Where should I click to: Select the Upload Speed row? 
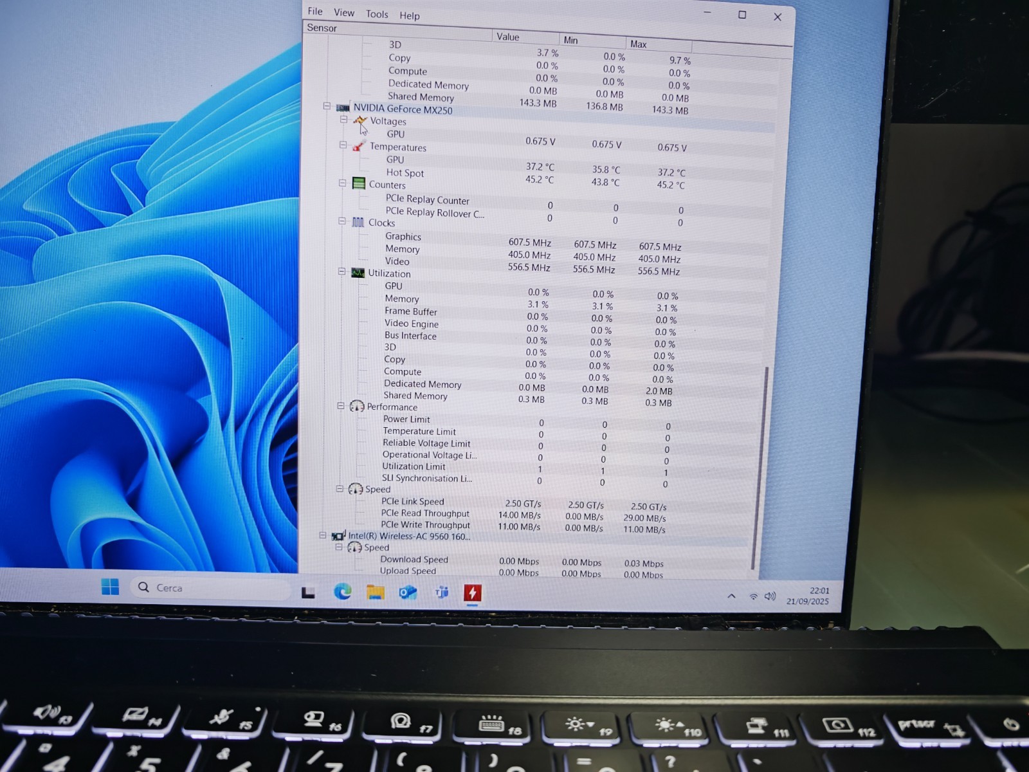(522, 572)
